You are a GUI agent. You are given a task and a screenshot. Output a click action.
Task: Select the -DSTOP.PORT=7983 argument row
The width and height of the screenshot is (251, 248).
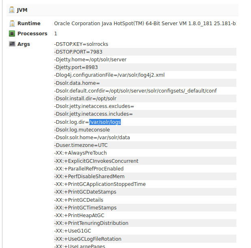coord(78,52)
